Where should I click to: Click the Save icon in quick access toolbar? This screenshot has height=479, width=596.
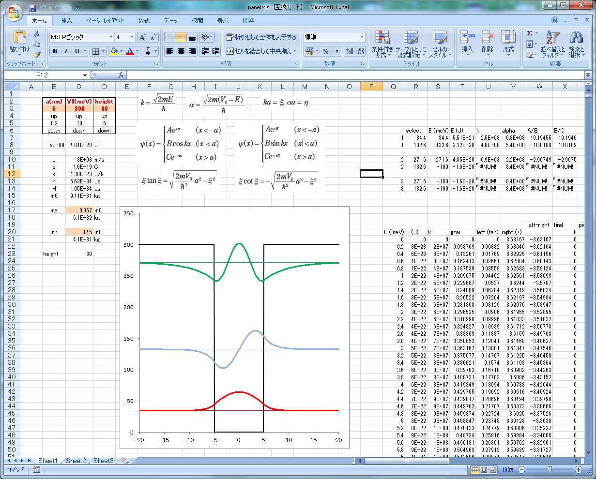pos(32,8)
